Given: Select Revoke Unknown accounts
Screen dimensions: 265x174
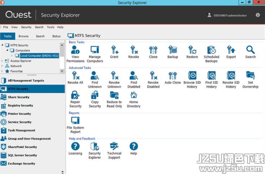Looking at the screenshot, I should 114,80.
